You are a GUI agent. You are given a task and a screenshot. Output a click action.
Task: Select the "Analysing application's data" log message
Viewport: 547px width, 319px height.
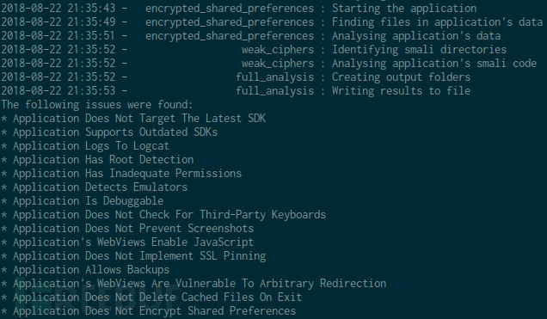(416, 36)
